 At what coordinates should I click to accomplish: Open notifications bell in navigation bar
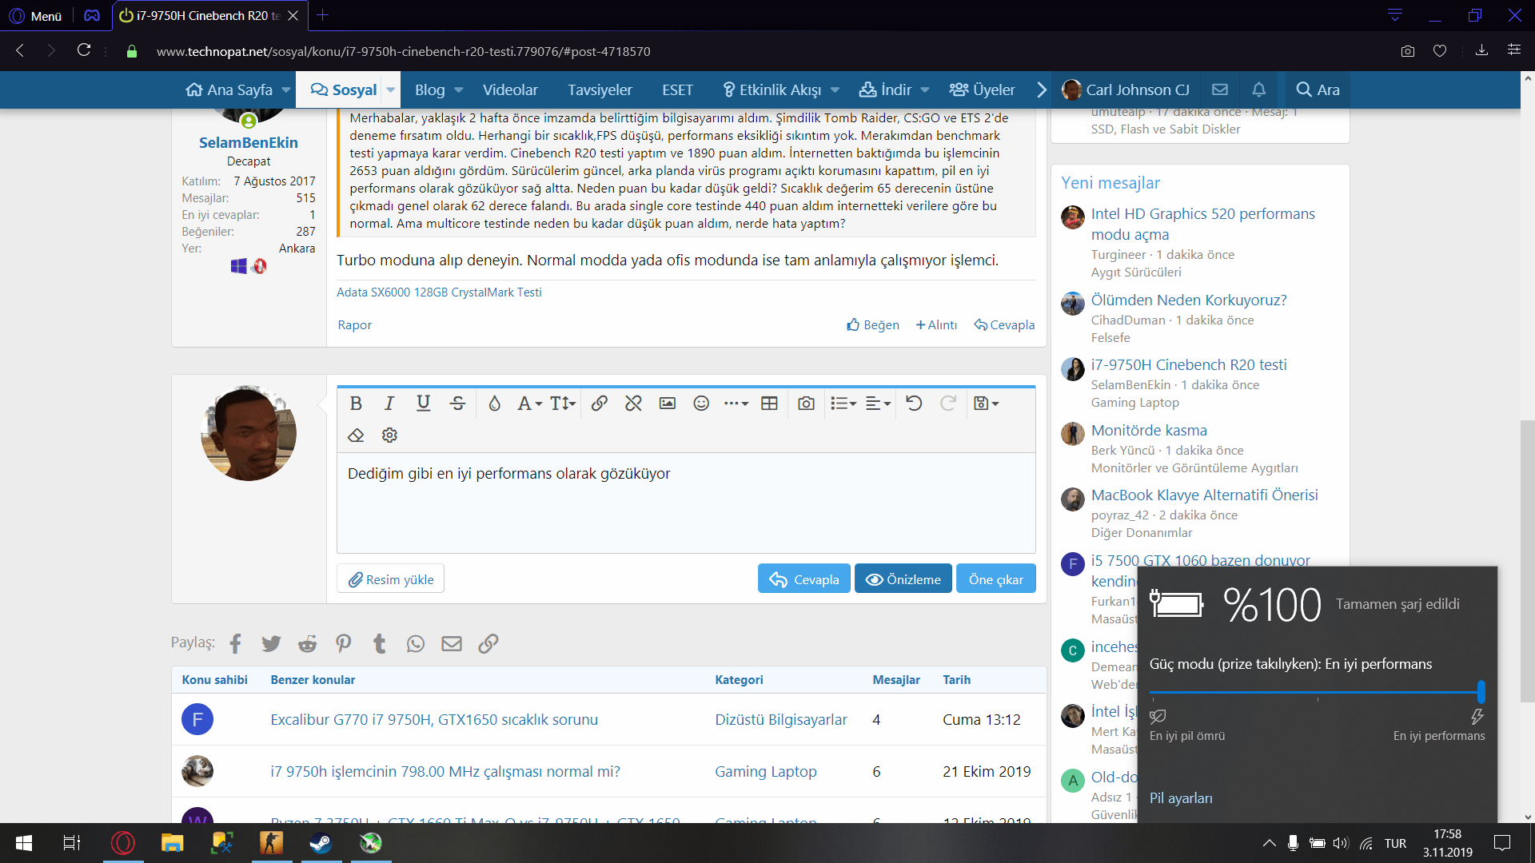click(1258, 89)
